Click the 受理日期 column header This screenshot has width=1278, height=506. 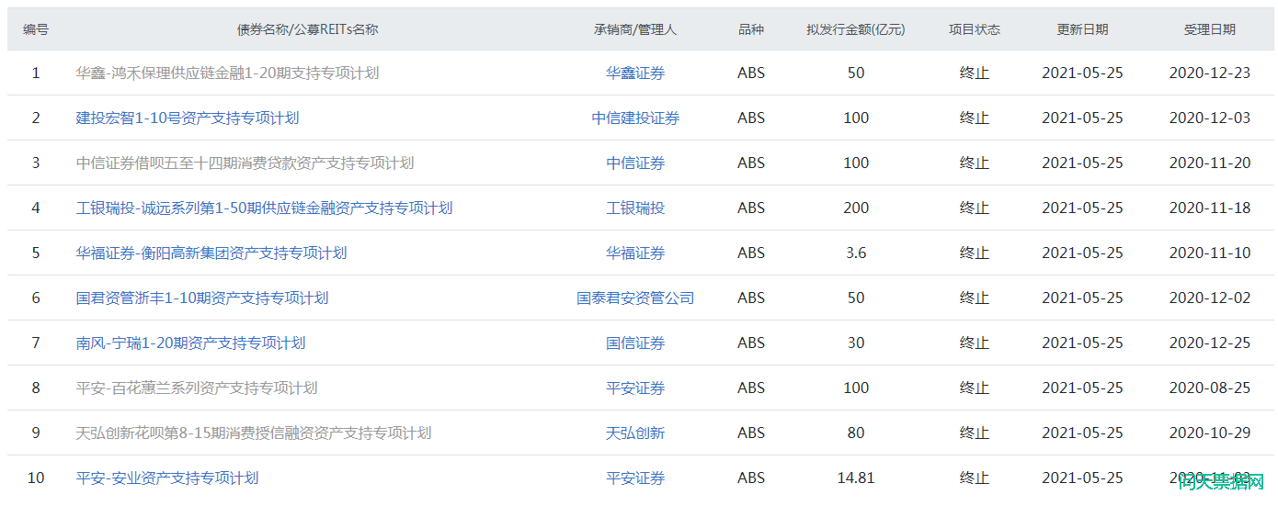pyautogui.click(x=1210, y=29)
